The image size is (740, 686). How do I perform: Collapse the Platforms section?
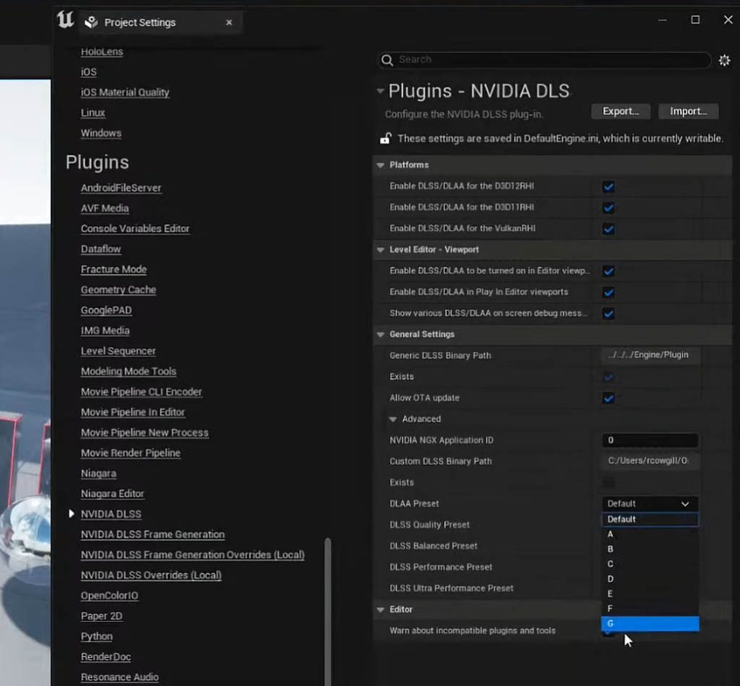pos(380,166)
